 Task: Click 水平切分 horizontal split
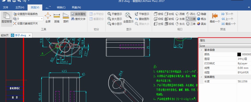pyautogui.click(x=97, y=14)
